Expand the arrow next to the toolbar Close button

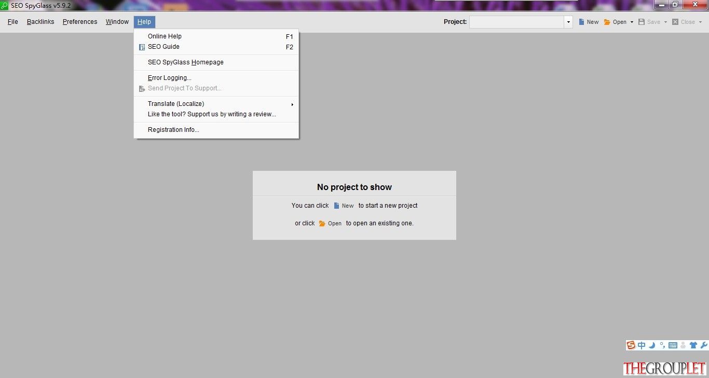point(700,22)
